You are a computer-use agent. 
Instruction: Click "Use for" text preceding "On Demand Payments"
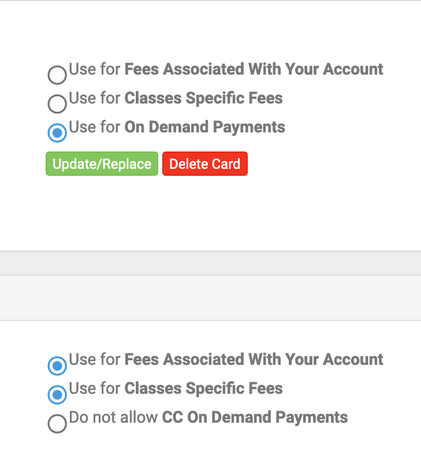95,127
